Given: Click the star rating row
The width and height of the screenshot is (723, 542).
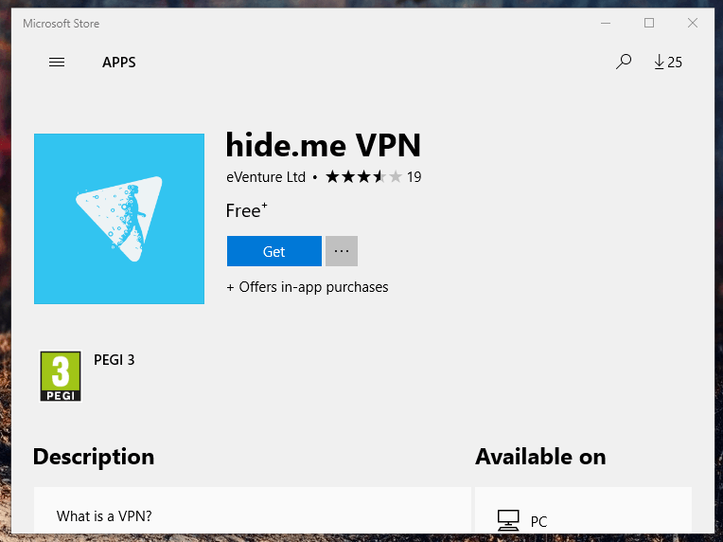Looking at the screenshot, I should (363, 177).
